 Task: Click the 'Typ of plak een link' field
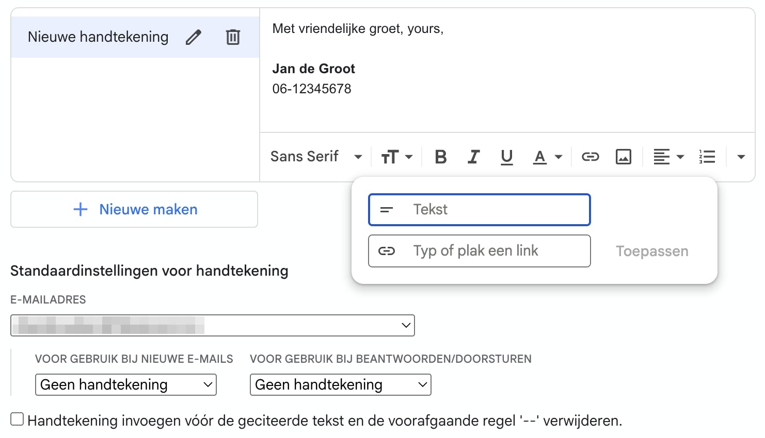(x=479, y=251)
